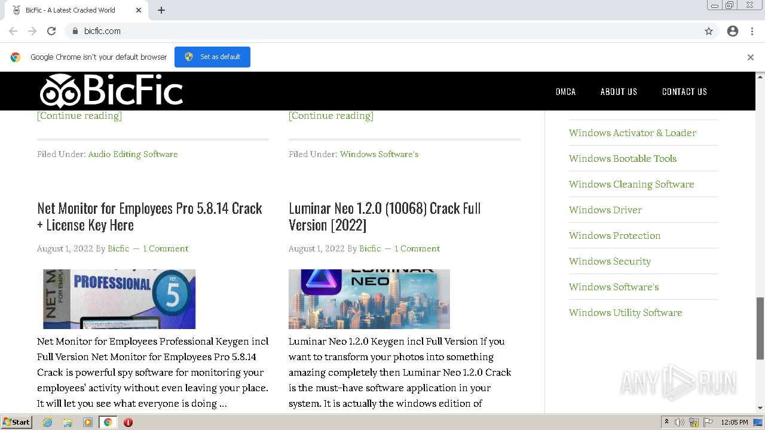Open a new browser tab
765x430 pixels.
click(x=161, y=10)
